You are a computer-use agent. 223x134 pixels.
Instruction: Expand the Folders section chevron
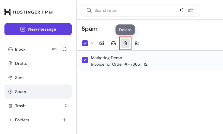(x=10, y=120)
